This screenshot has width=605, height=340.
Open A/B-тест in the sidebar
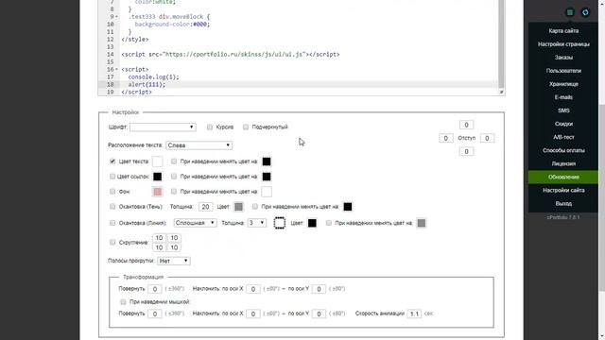coord(563,137)
